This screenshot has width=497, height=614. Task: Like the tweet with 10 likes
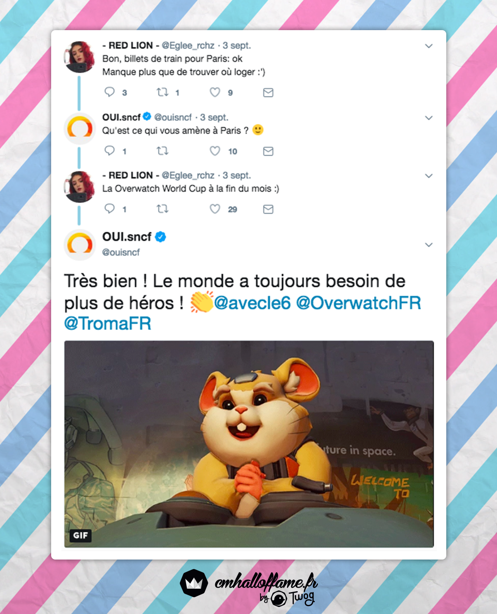215,151
